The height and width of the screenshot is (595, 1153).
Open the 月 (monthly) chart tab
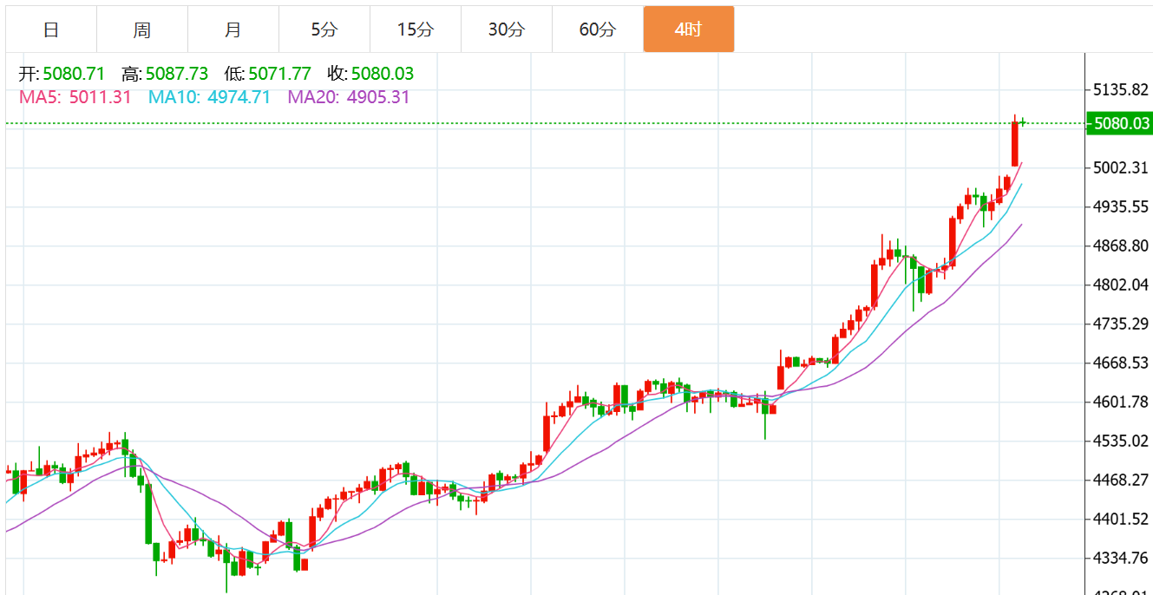pyautogui.click(x=233, y=29)
